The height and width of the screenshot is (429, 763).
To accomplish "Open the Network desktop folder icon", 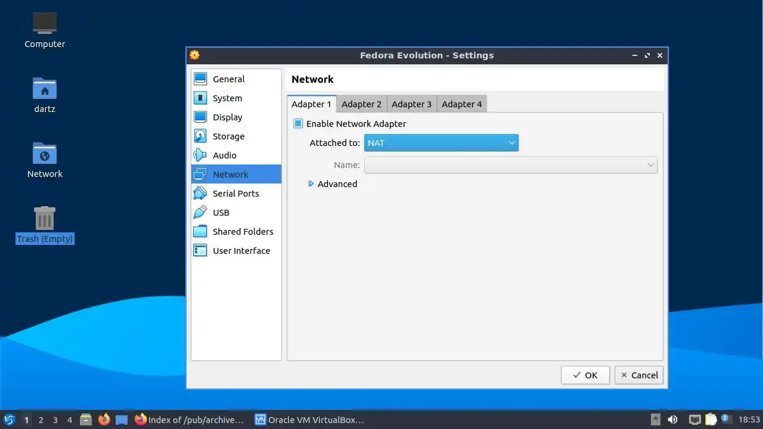I will 45,160.
